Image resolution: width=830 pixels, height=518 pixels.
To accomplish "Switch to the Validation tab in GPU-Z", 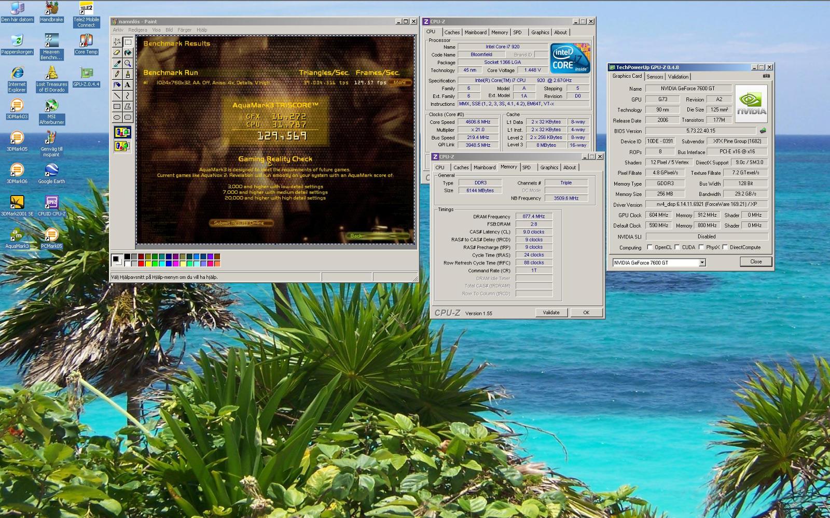I will point(678,77).
